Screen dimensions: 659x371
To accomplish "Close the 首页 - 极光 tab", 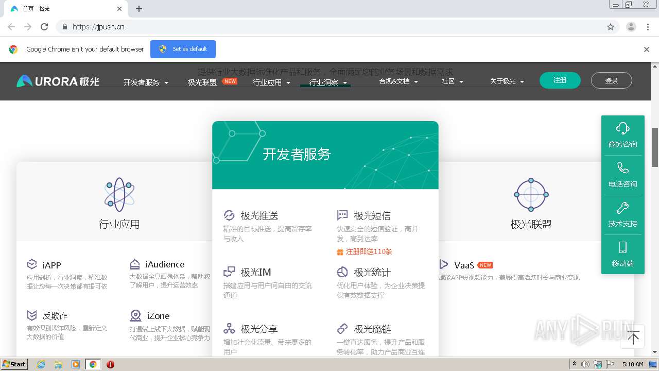I will pos(119,9).
